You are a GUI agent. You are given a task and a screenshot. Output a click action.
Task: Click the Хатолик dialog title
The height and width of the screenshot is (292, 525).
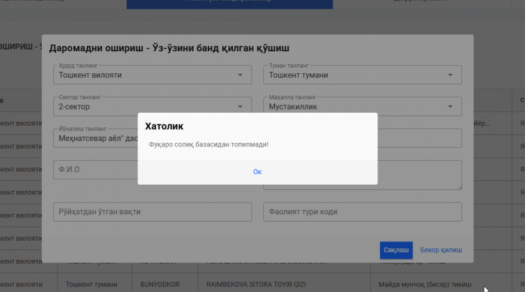[x=164, y=127]
